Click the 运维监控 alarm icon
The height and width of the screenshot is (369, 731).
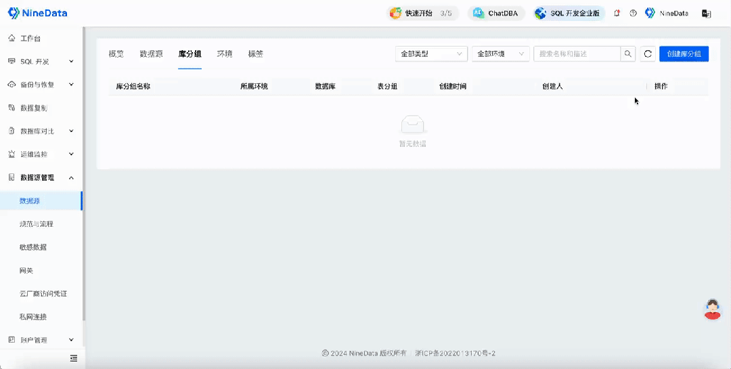tap(12, 154)
